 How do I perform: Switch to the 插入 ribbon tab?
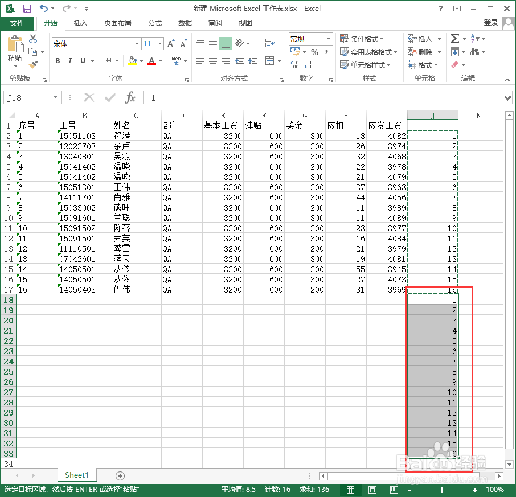[81, 23]
